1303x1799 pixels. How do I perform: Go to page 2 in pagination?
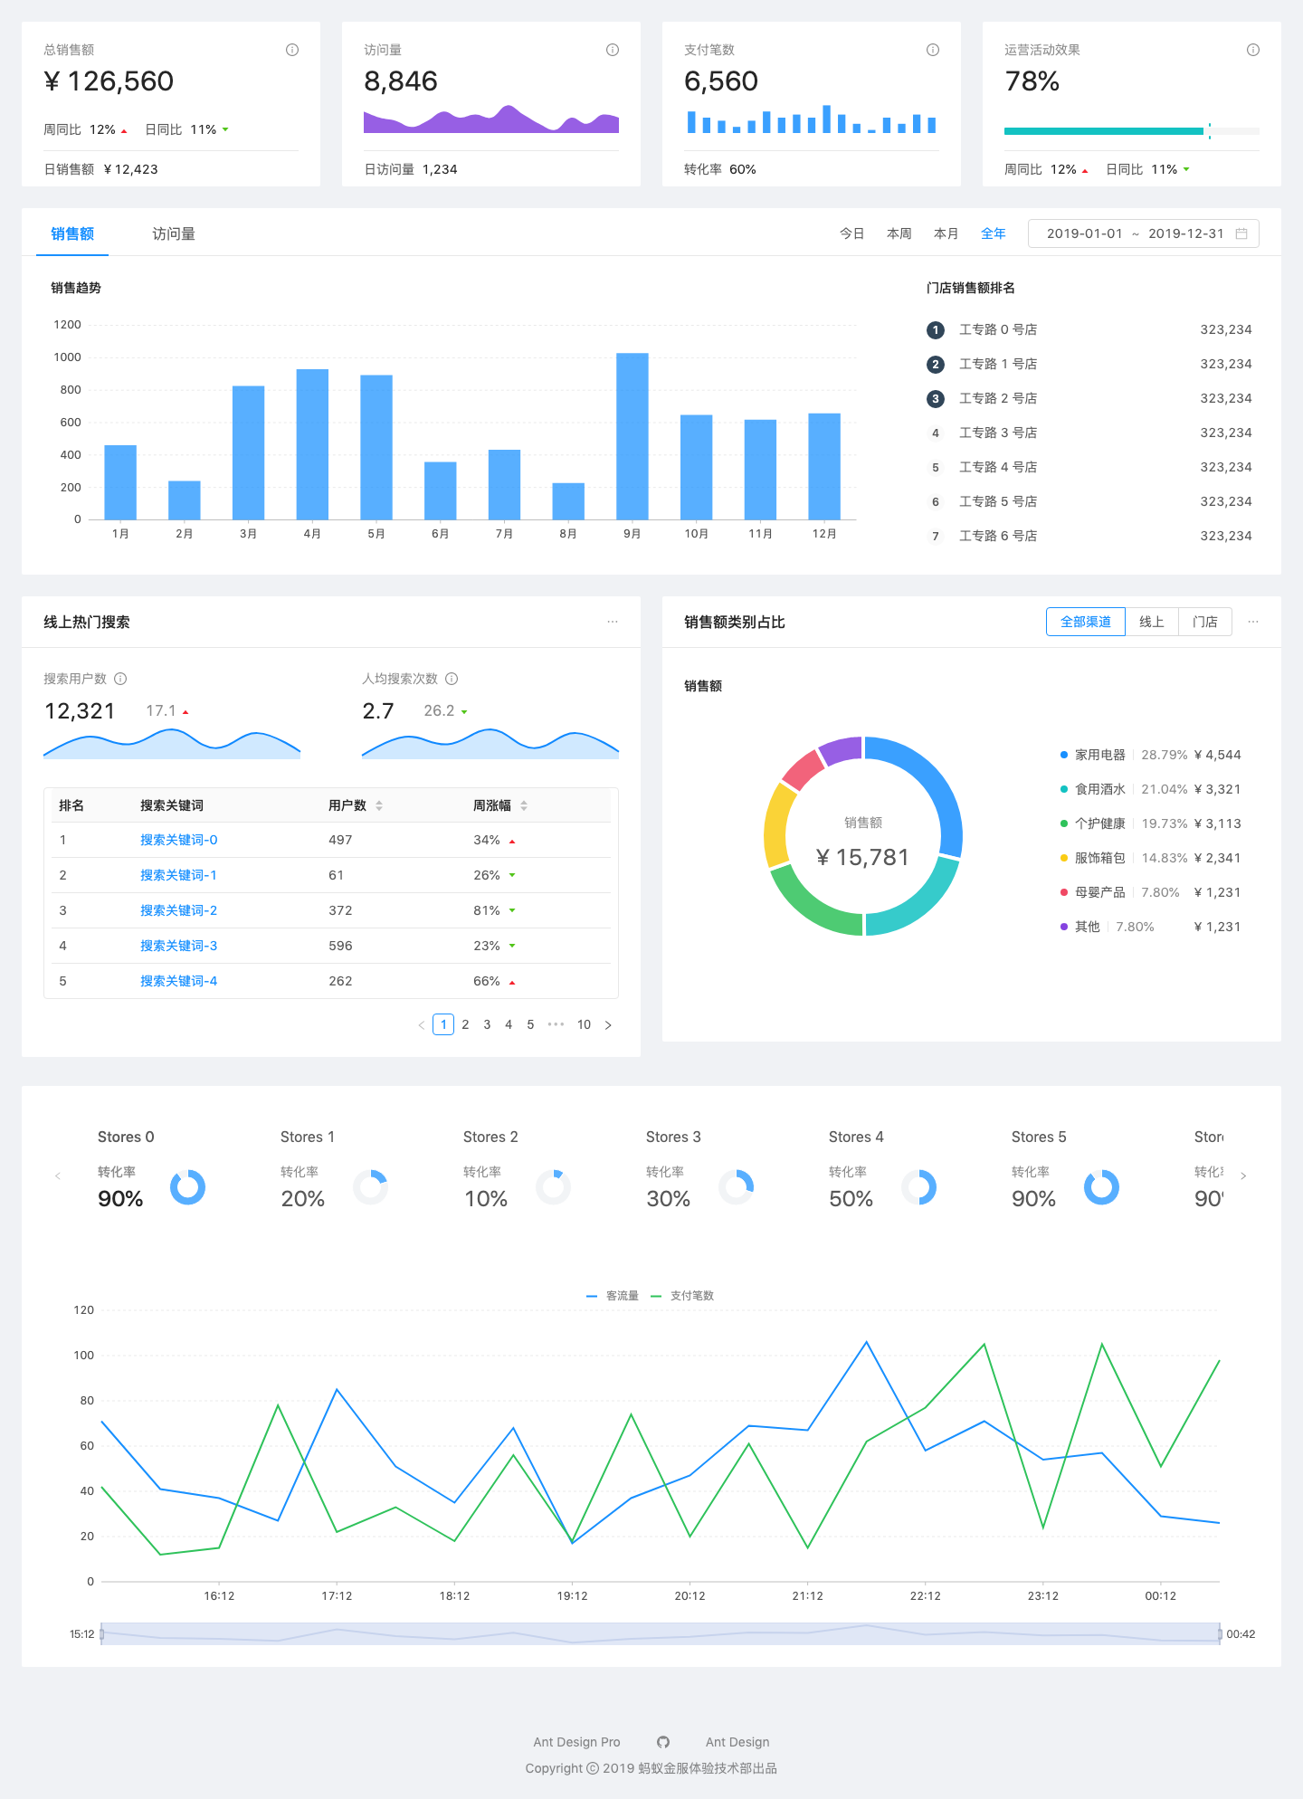[465, 1024]
